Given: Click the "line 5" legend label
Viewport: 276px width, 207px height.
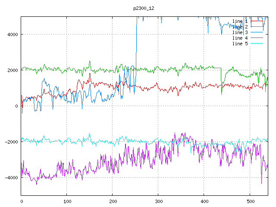Looking at the screenshot, I should [x=240, y=44].
